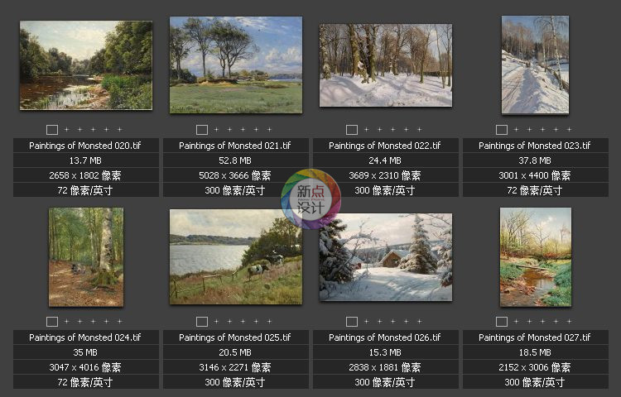Click filename 'Paintings of Monsted 023.tif'
This screenshot has height=397, width=621.
coord(535,146)
